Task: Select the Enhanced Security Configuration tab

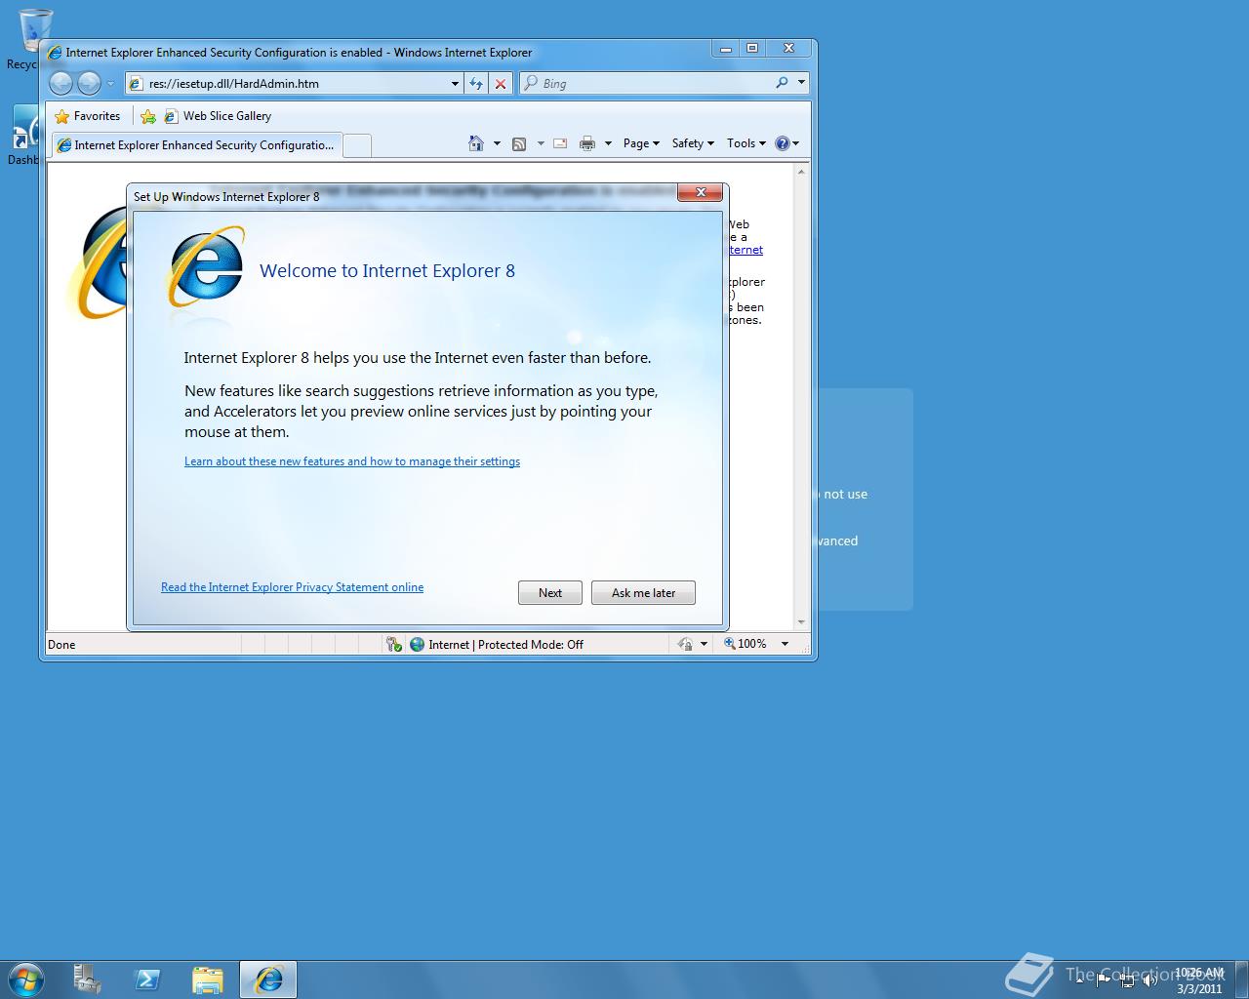Action: [196, 145]
